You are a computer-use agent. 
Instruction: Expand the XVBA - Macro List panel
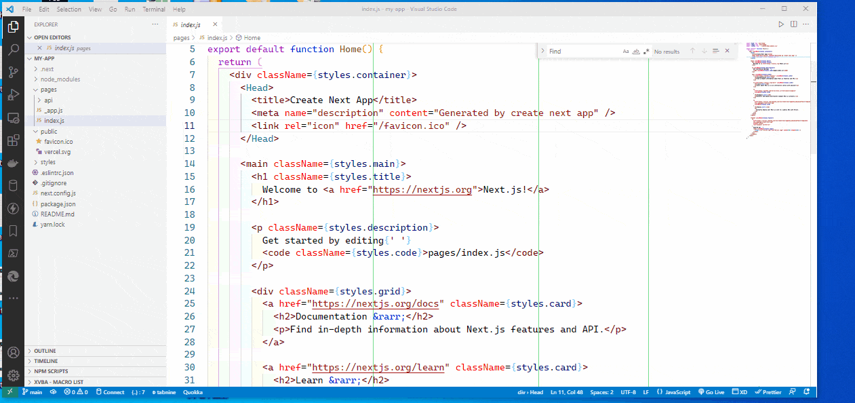pos(95,382)
